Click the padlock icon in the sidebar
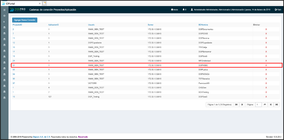Viewport: 284px width, 140px height. (4, 22)
